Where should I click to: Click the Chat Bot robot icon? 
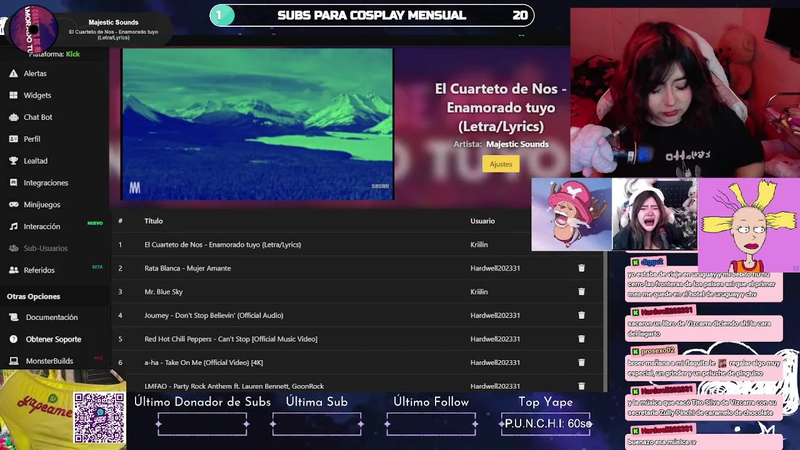pos(13,117)
